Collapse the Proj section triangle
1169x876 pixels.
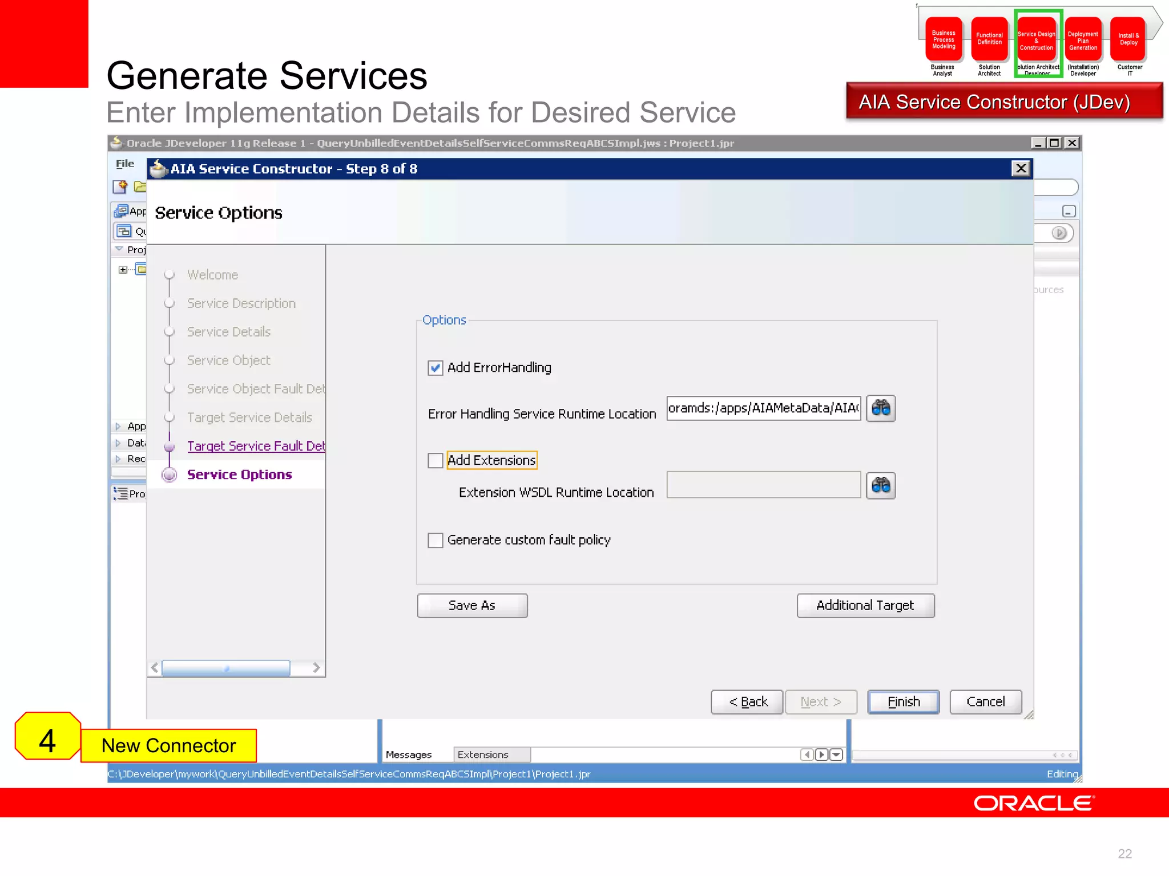pyautogui.click(x=119, y=249)
